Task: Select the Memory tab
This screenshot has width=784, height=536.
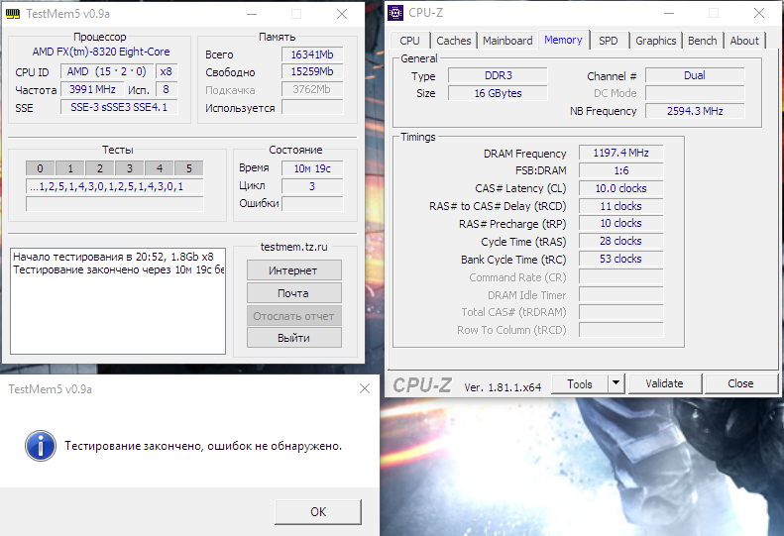Action: [563, 40]
